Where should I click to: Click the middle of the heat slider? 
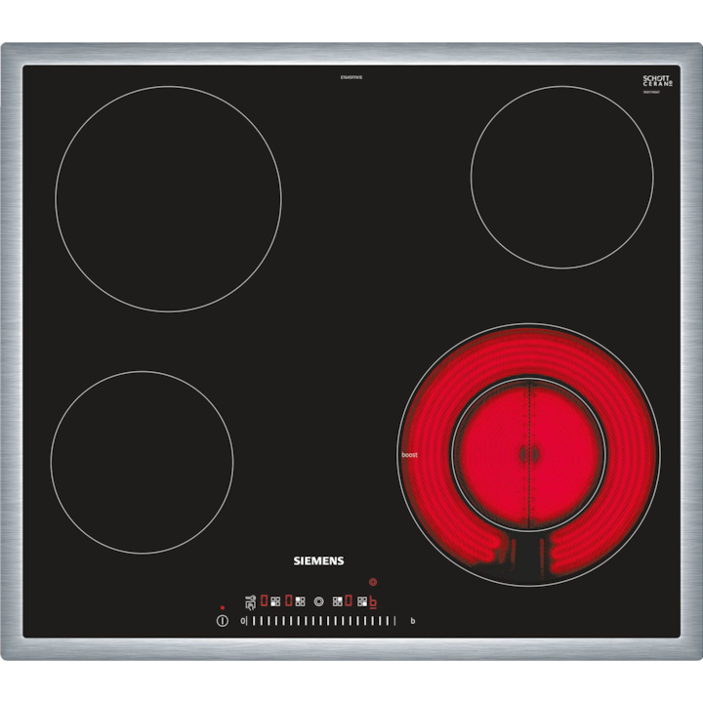tap(319, 621)
